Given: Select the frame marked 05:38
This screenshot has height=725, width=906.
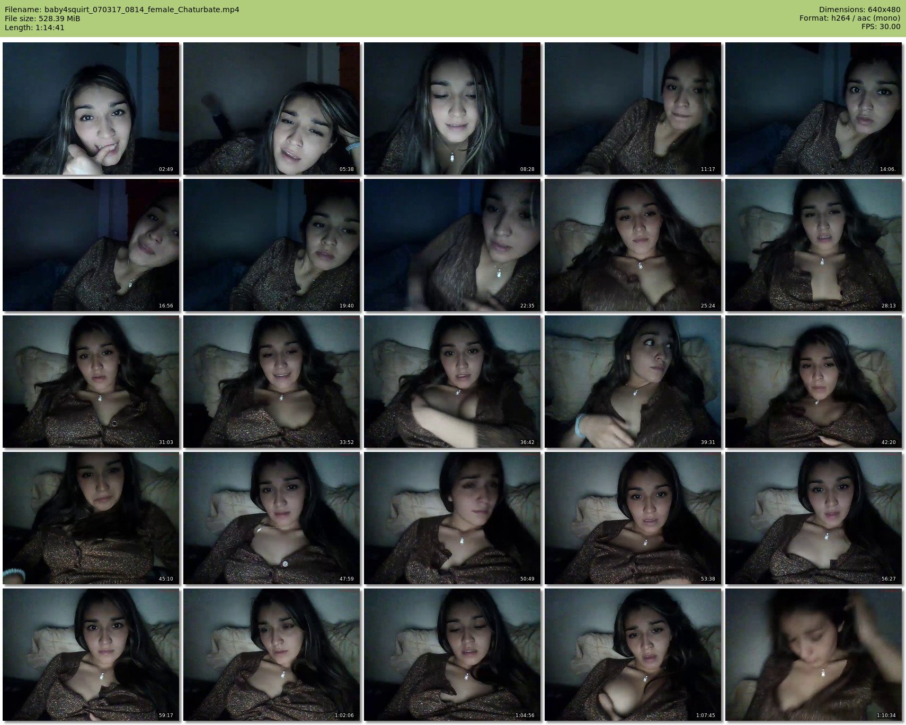Looking at the screenshot, I should point(272,108).
